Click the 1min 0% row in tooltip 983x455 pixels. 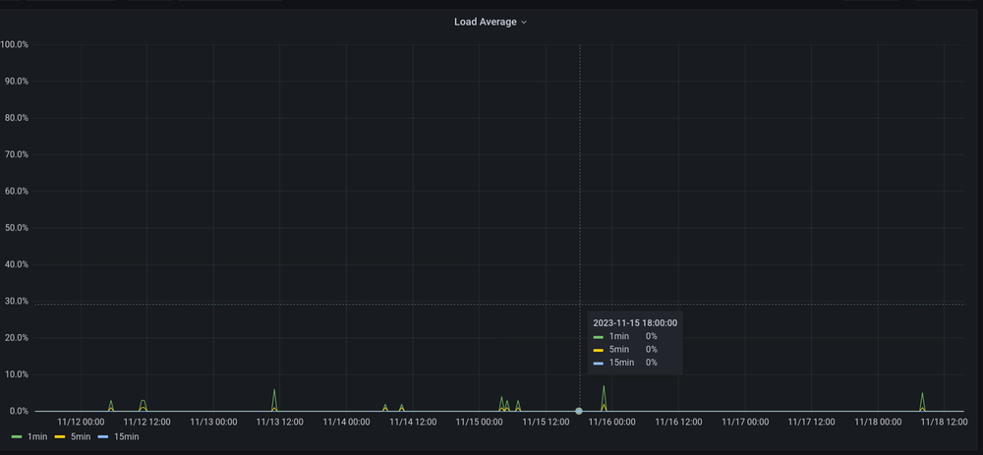(625, 336)
